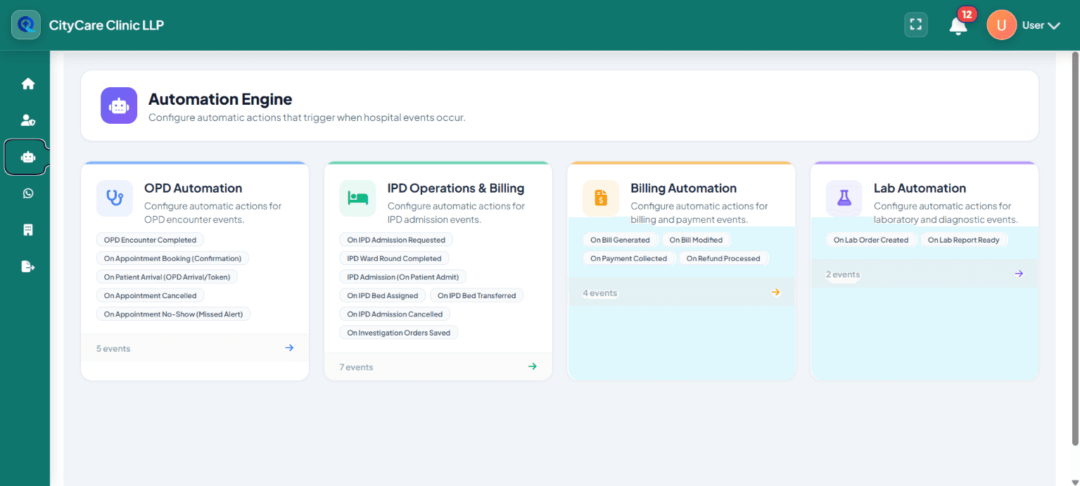Select On Lab Report Ready chip

click(x=963, y=240)
